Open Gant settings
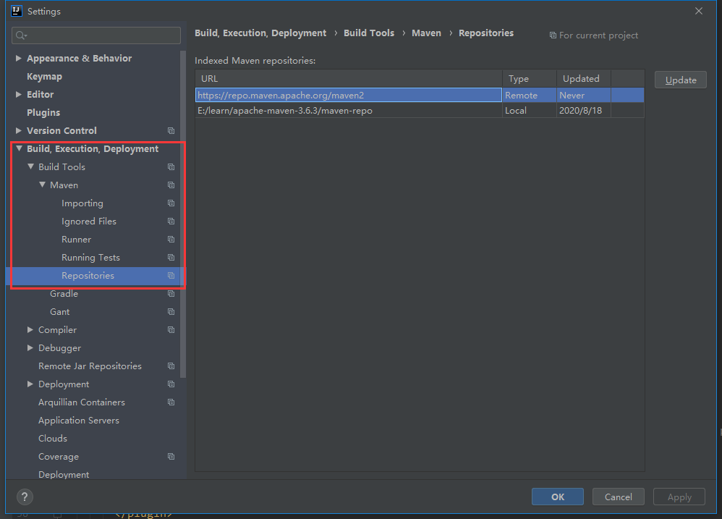Image resolution: width=722 pixels, height=519 pixels. coord(60,312)
